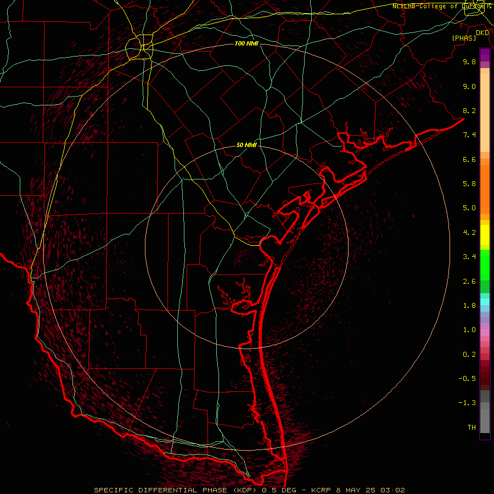Click the 5.0 scale label

pyautogui.click(x=469, y=208)
